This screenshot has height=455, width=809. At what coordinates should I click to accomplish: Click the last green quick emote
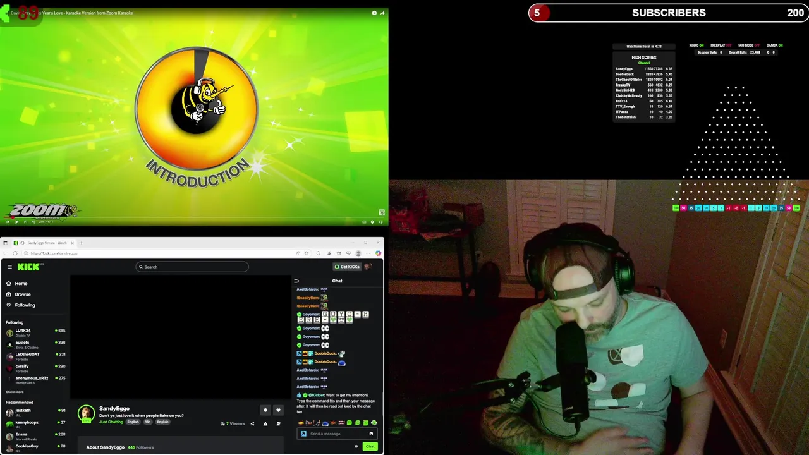tap(374, 423)
